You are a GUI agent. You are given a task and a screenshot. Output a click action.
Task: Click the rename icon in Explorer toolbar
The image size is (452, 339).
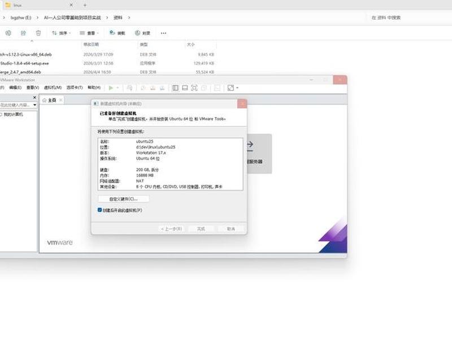point(8,33)
